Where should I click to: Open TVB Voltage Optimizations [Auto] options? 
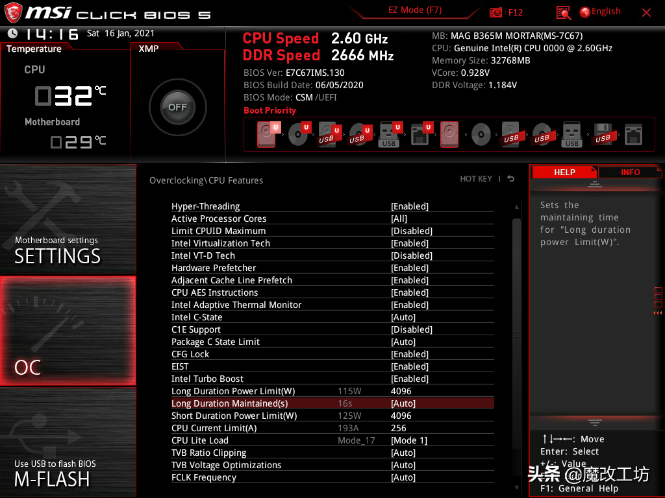[x=403, y=465]
